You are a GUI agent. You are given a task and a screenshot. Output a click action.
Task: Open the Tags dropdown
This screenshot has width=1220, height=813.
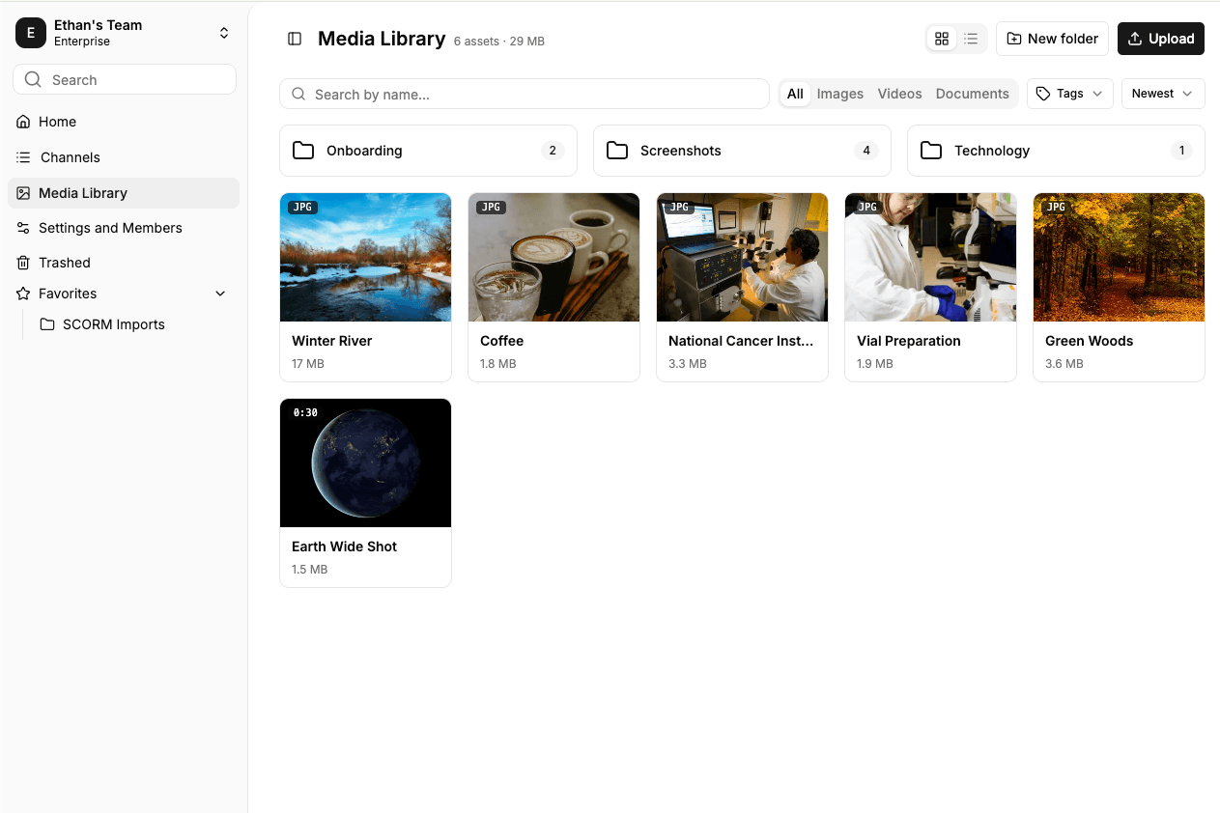[1069, 94]
